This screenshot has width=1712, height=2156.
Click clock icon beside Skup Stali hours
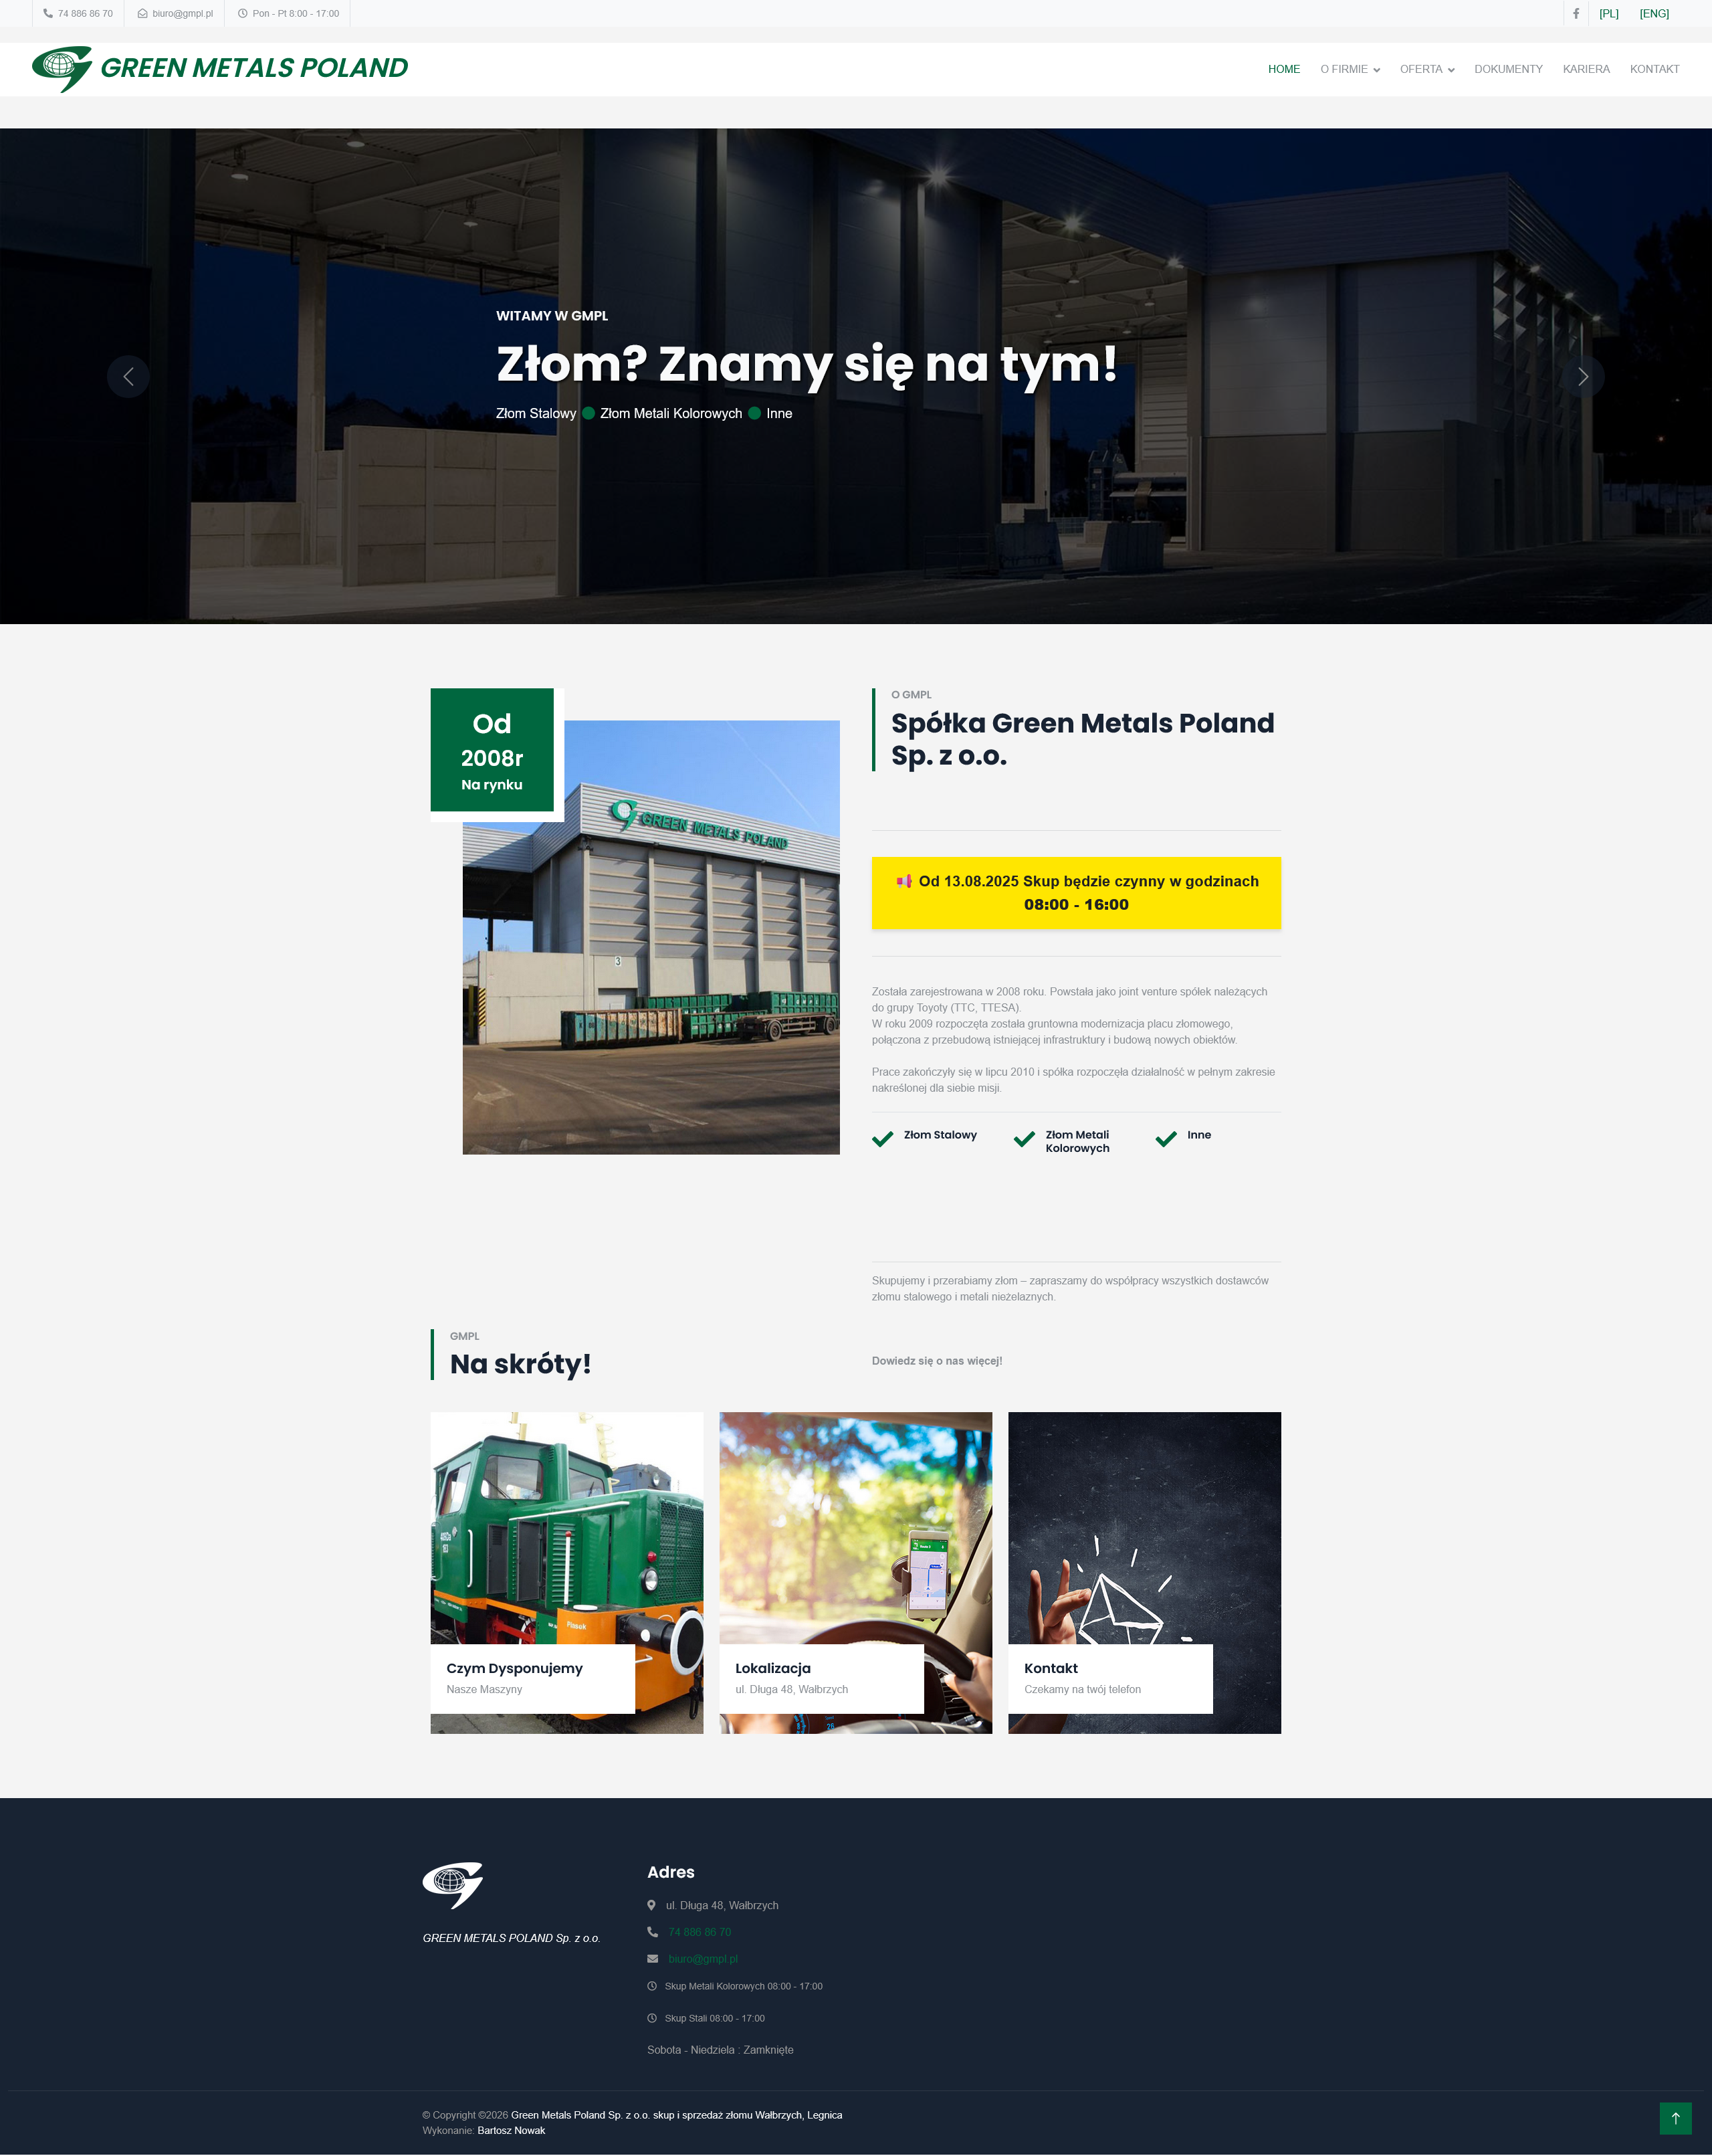652,2018
